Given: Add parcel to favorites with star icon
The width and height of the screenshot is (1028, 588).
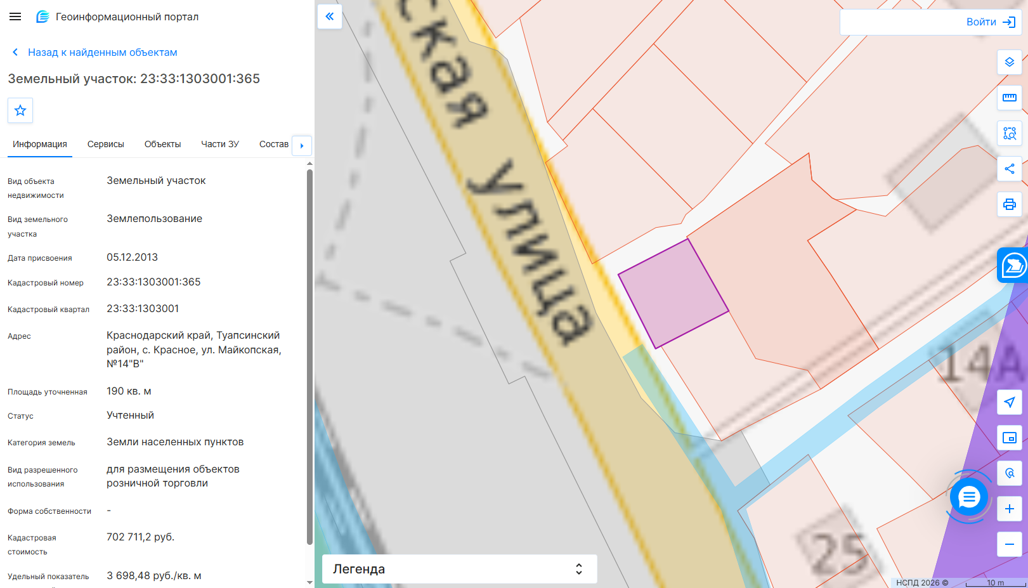Looking at the screenshot, I should pos(20,110).
